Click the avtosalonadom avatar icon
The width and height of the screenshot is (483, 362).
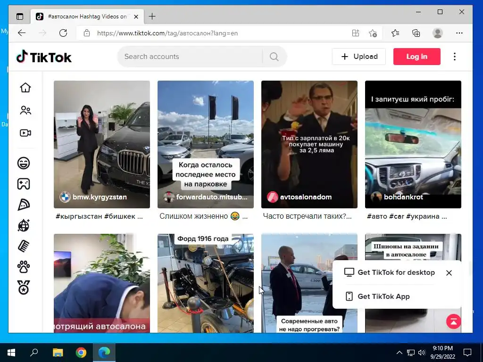tap(272, 197)
